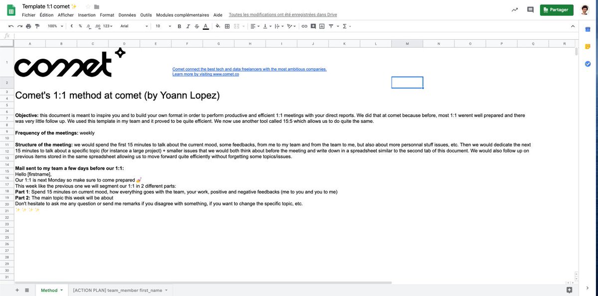Format as percent with % icon

(80, 26)
